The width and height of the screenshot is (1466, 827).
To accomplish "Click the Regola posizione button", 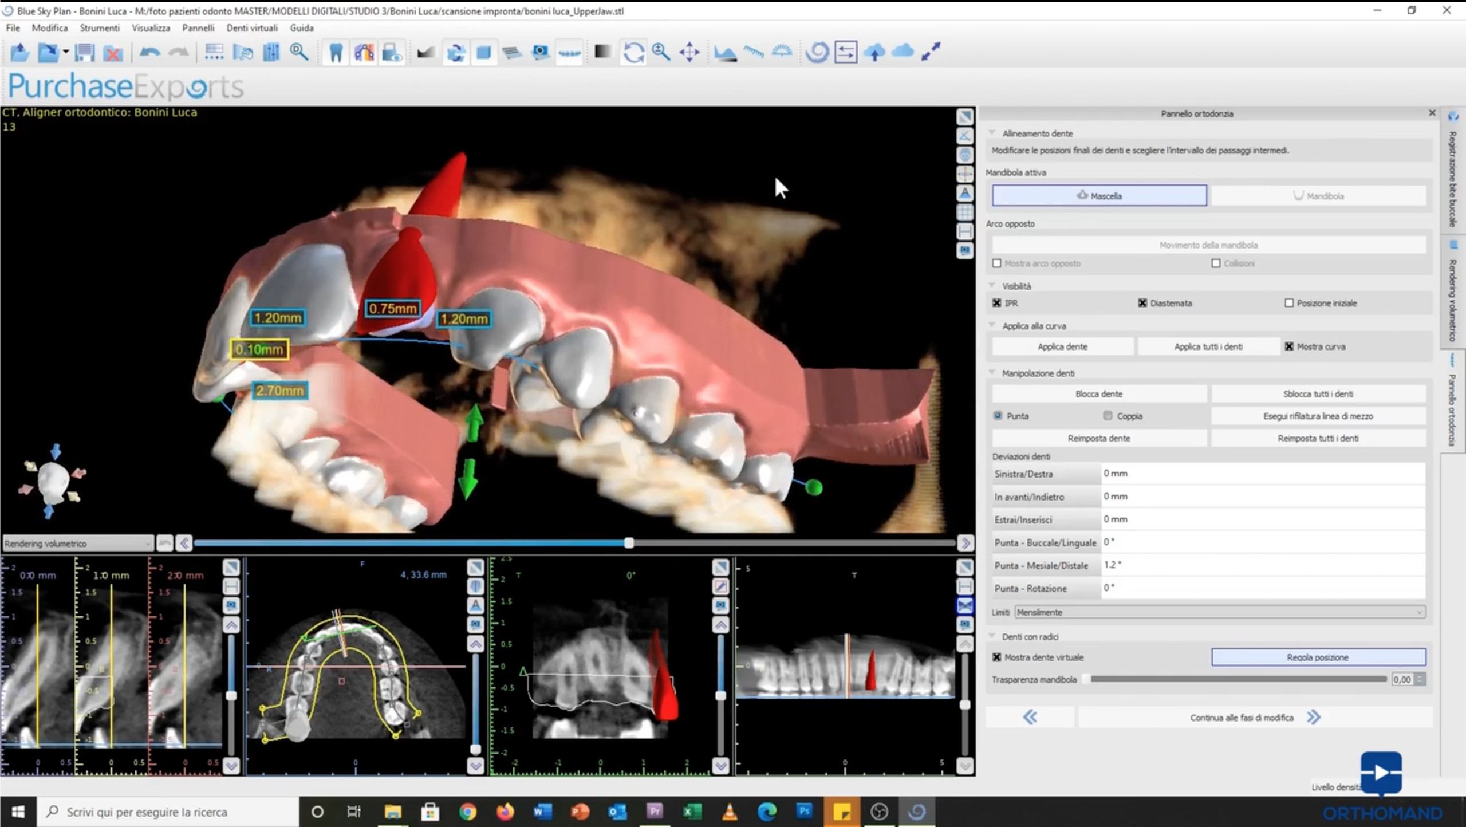I will (1318, 657).
